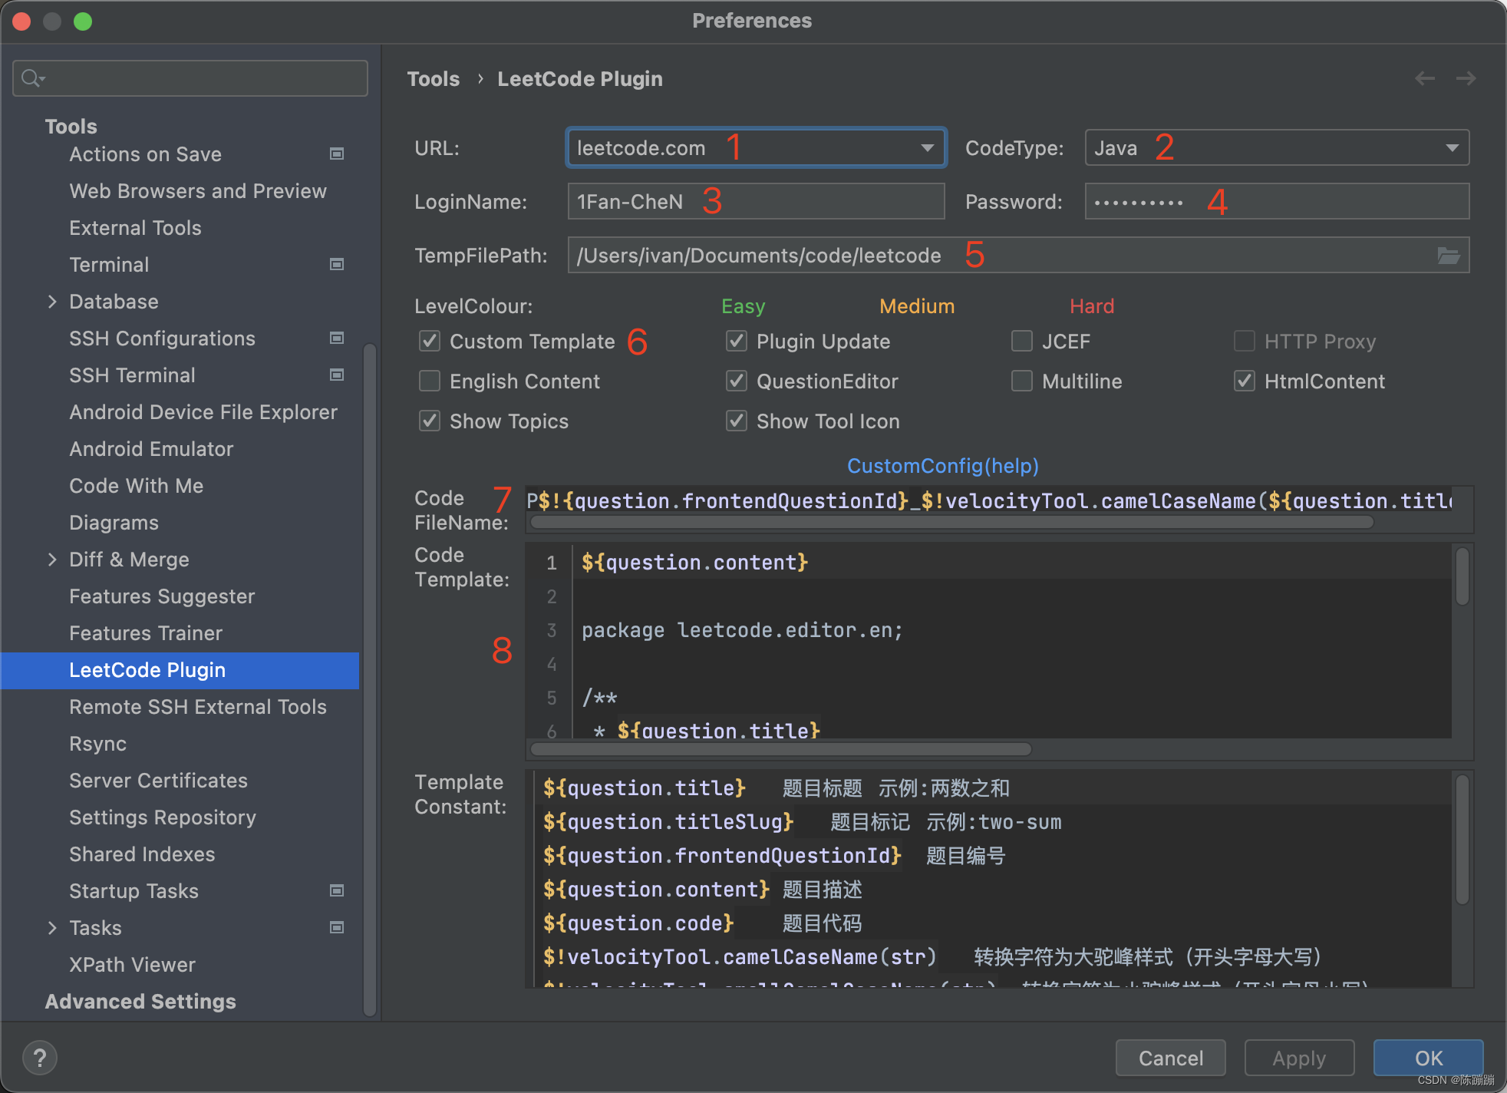Viewport: 1507px width, 1093px height.
Task: Click the Hard level colour label
Action: pyautogui.click(x=1092, y=306)
